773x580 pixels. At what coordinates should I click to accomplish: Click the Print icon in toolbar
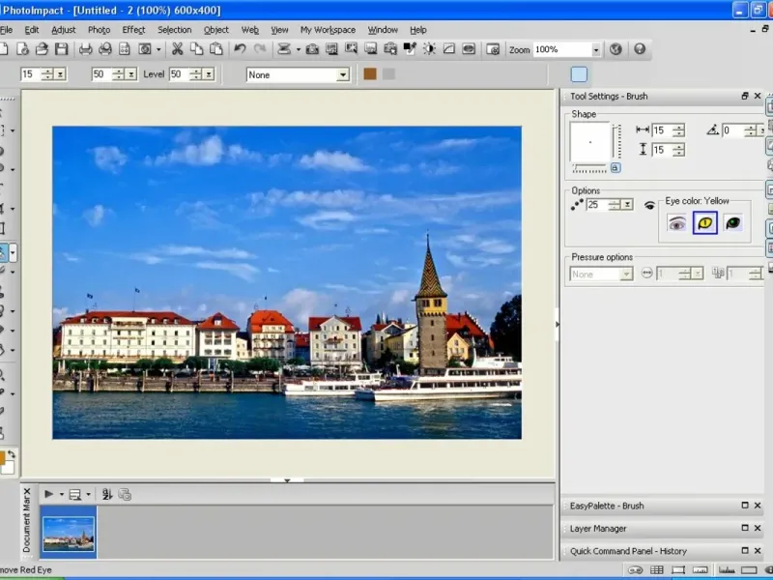coord(85,49)
